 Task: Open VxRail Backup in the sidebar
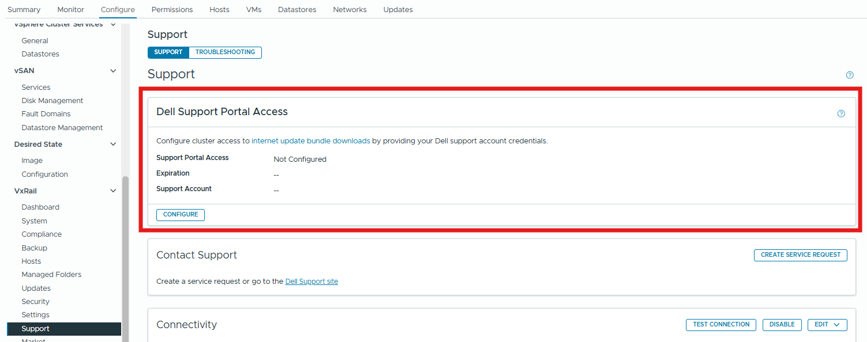point(35,248)
